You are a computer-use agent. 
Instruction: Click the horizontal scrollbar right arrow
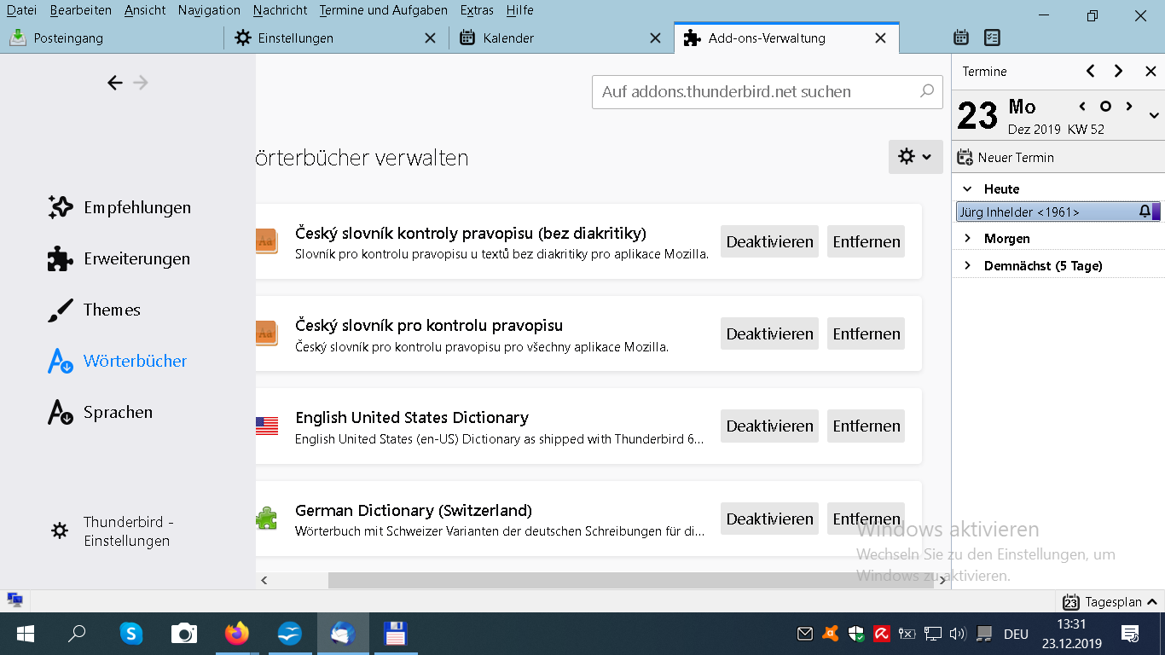943,580
